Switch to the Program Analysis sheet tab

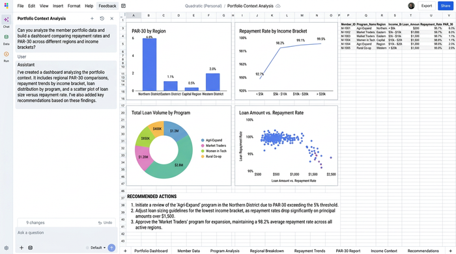(225, 251)
